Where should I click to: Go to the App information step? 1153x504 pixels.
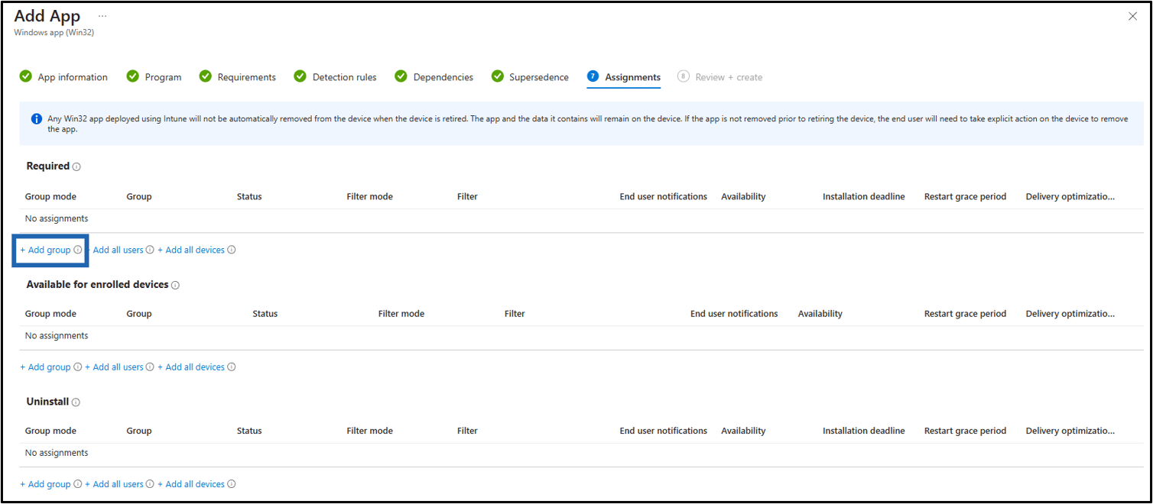pos(63,77)
